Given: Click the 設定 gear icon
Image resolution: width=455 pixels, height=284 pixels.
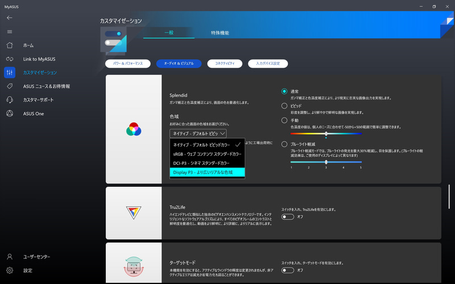Looking at the screenshot, I should 10,270.
